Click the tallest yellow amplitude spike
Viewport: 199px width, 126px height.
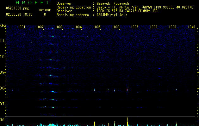(127, 121)
